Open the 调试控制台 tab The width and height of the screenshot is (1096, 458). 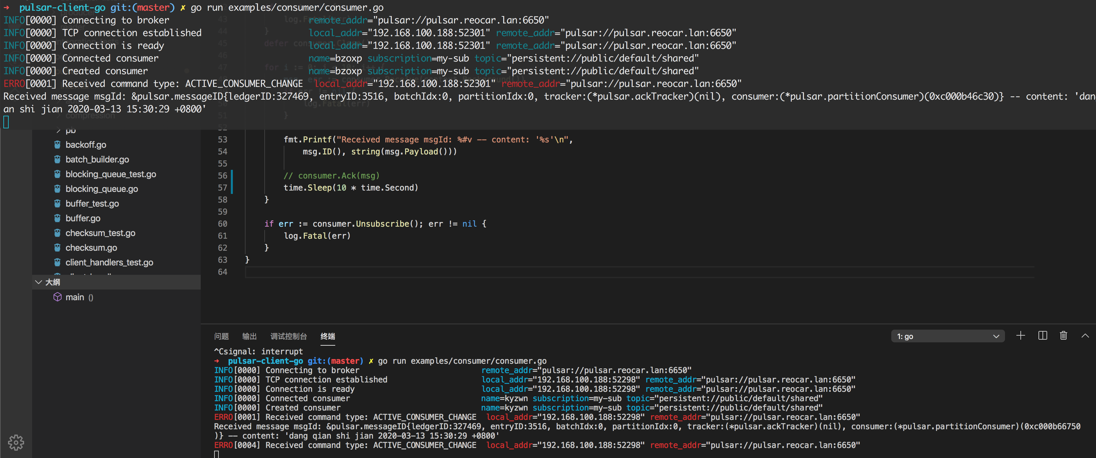(x=288, y=336)
